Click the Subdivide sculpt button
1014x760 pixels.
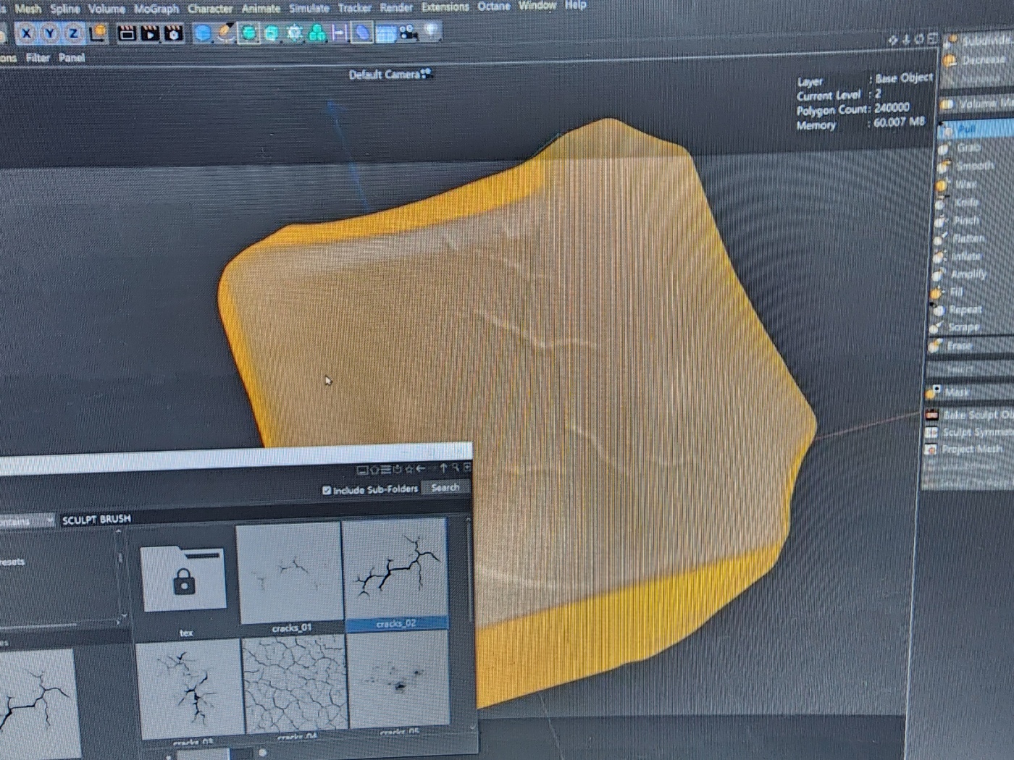coord(979,41)
